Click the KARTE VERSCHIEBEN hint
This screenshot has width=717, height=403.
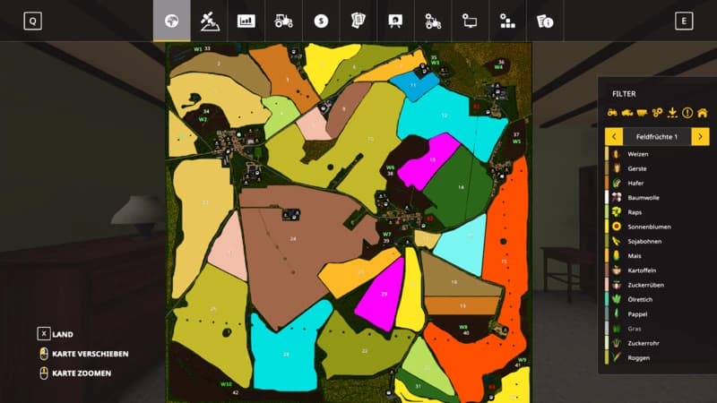[83, 354]
